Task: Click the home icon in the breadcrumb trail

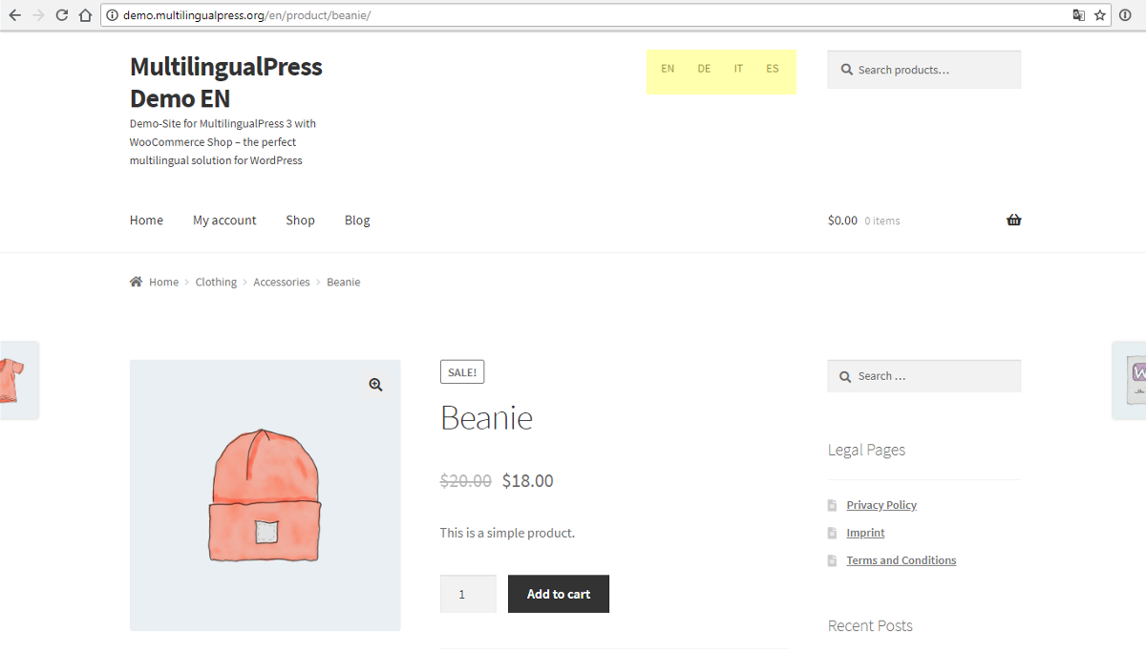Action: click(137, 281)
